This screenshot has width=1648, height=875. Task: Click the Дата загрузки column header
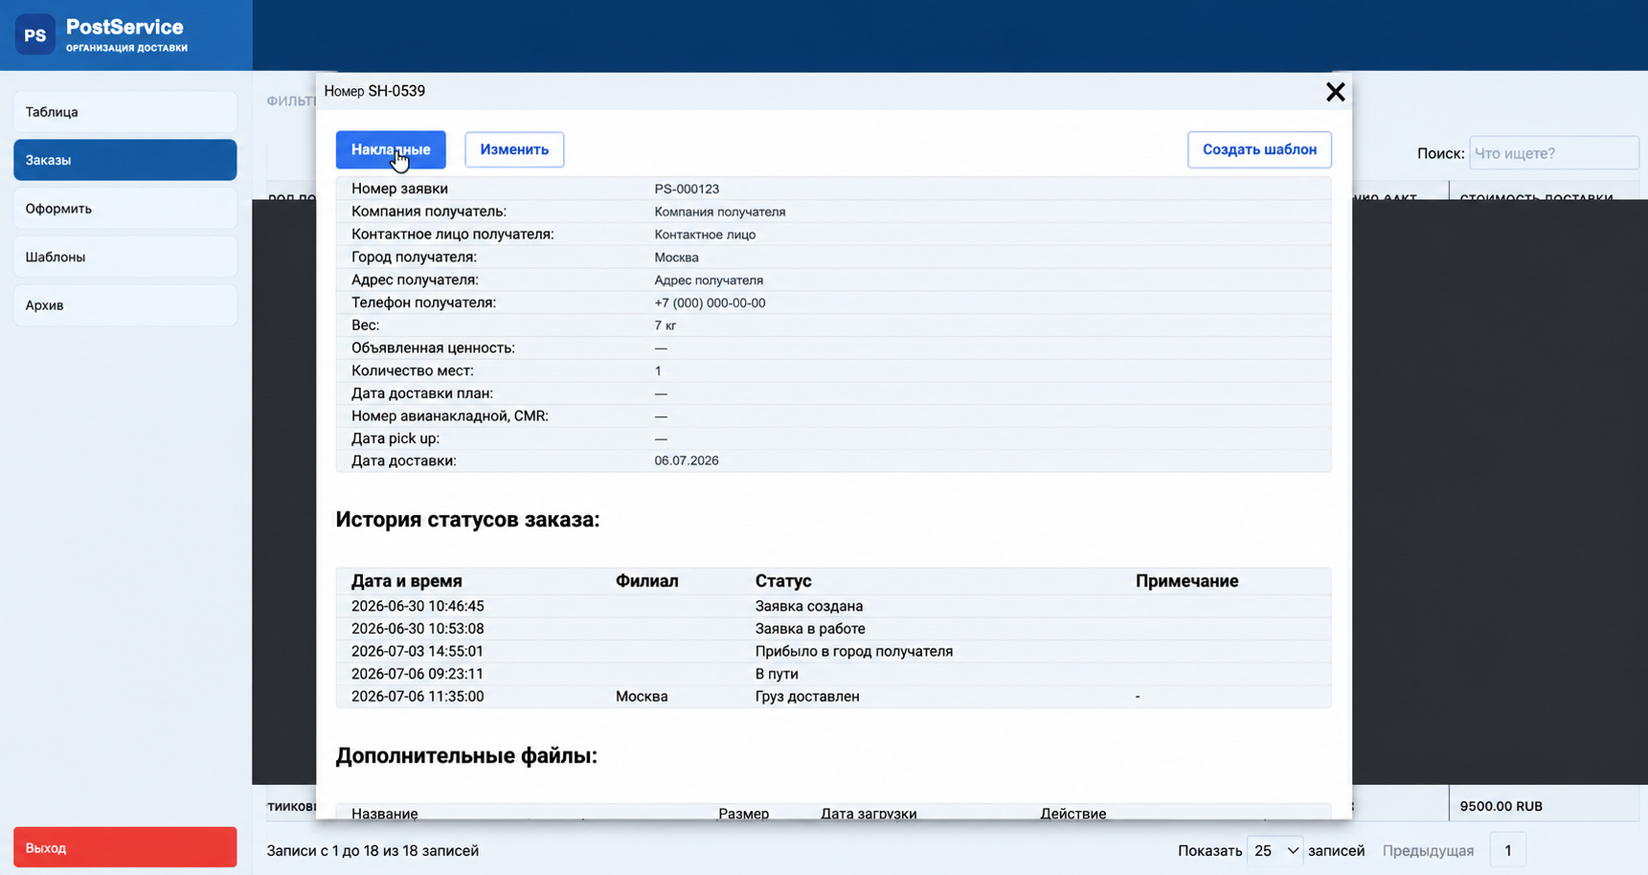[869, 813]
